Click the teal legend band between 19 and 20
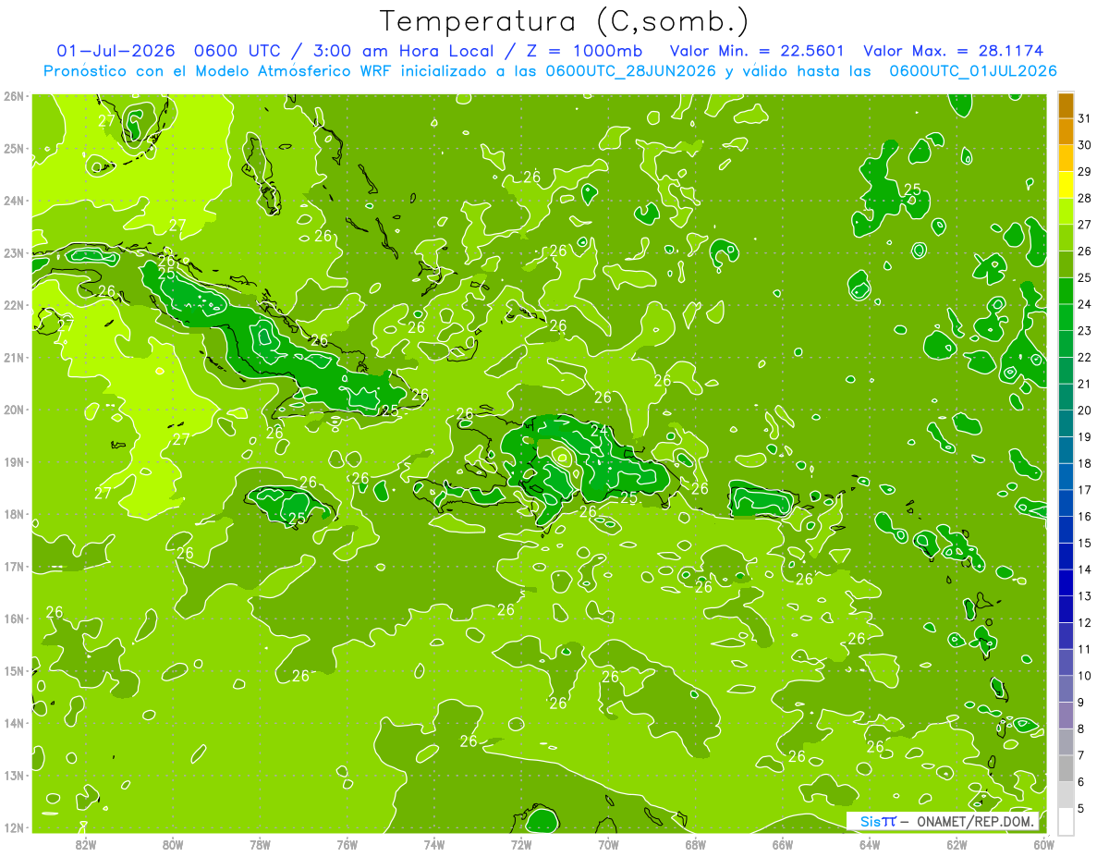The width and height of the screenshot is (1109, 857). click(1066, 423)
